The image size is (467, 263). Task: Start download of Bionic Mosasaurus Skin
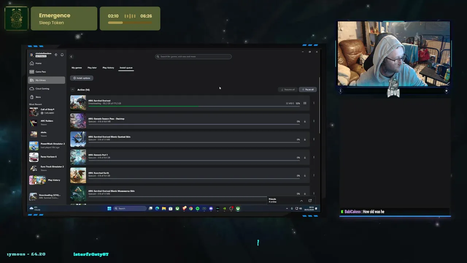pyautogui.click(x=305, y=194)
